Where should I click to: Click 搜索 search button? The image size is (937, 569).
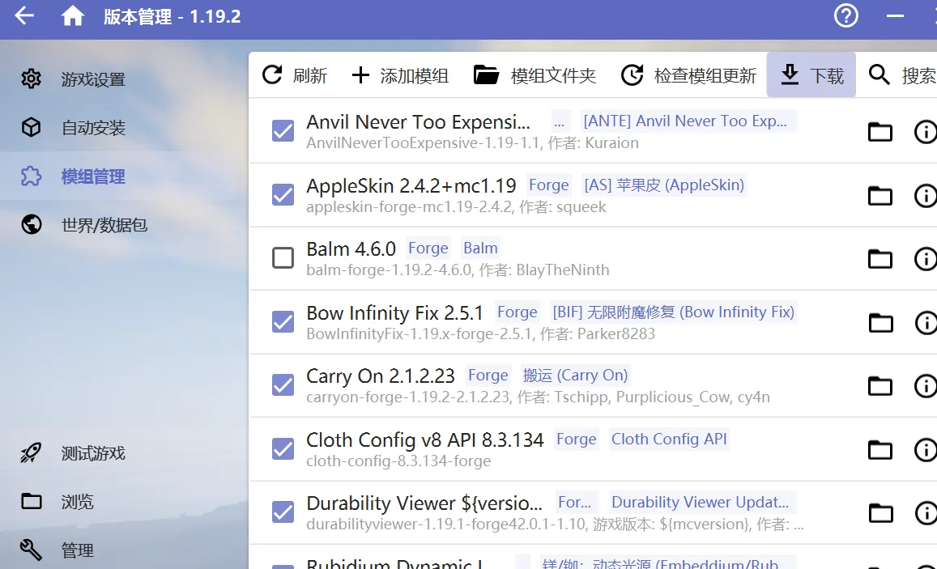[x=901, y=75]
